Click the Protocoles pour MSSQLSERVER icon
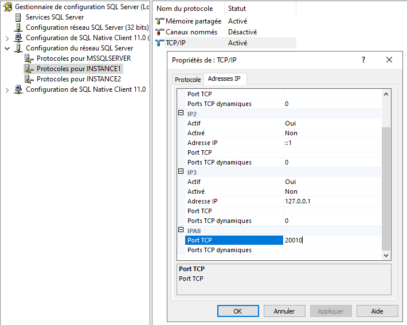The height and width of the screenshot is (325, 407). coord(30,58)
